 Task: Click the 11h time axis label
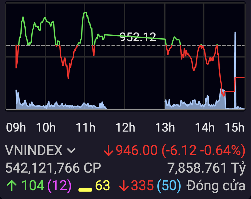tap(85, 127)
